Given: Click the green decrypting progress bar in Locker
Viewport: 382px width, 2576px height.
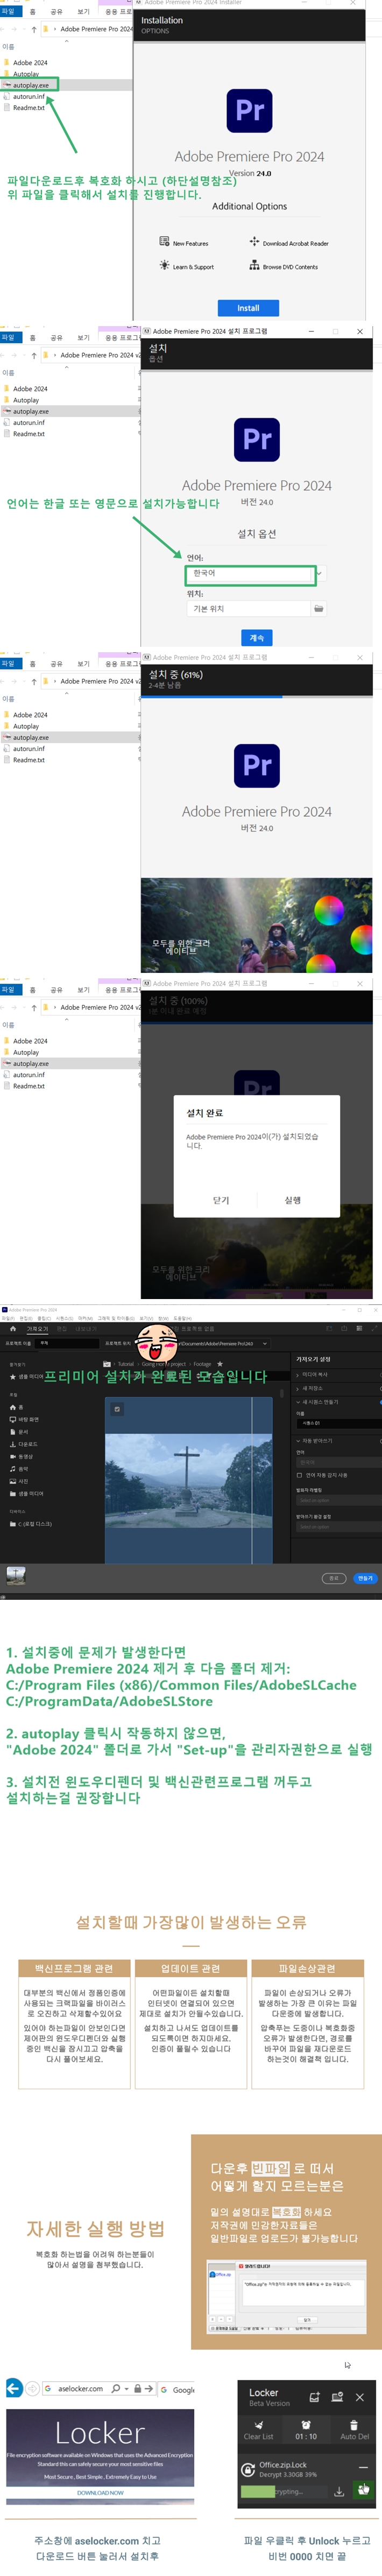Looking at the screenshot, I should 258,2491.
